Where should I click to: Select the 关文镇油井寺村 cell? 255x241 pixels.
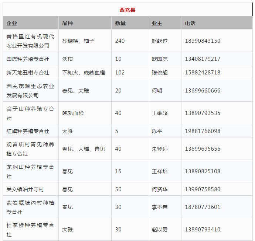coord(25,189)
